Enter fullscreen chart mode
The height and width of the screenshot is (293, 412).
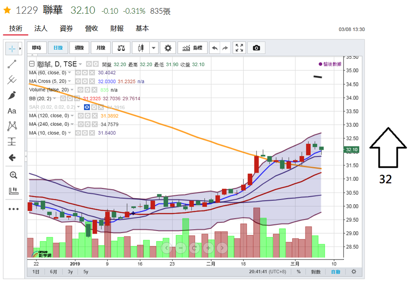pos(239,48)
